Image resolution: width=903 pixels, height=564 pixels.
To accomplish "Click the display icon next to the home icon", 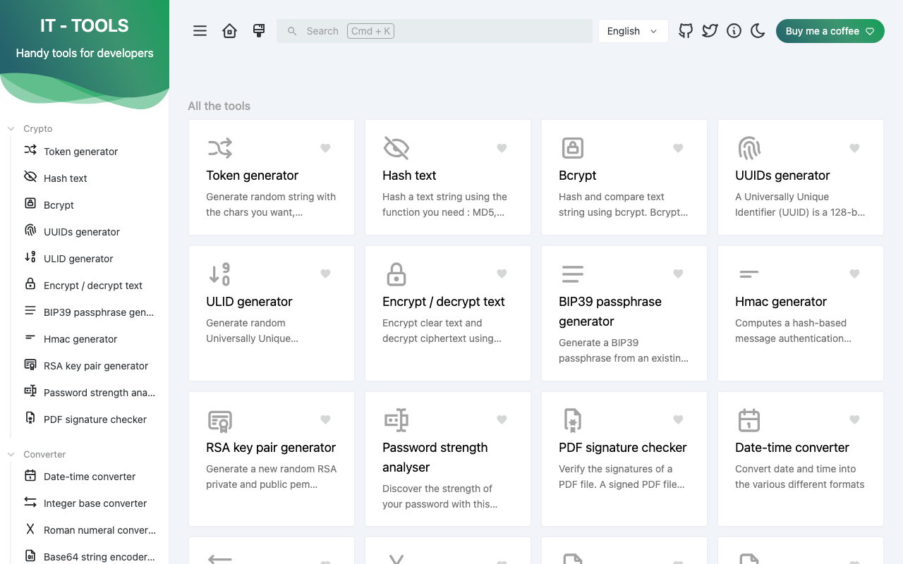I will tap(258, 30).
